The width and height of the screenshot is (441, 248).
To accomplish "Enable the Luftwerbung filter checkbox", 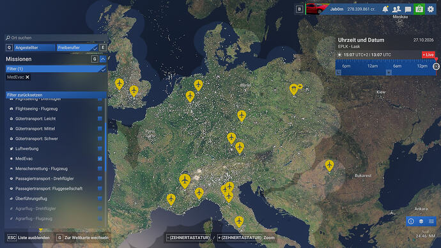I will click(x=100, y=148).
